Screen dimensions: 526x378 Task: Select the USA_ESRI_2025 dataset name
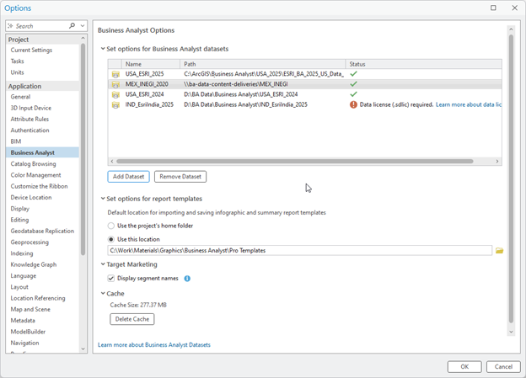pyautogui.click(x=145, y=74)
